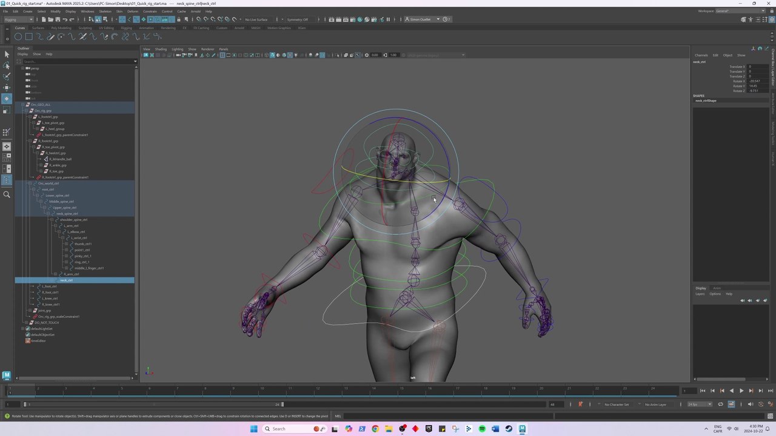This screenshot has width=776, height=436.
Task: Select the Select tool arrow in the toolbox
Action: tap(7, 54)
